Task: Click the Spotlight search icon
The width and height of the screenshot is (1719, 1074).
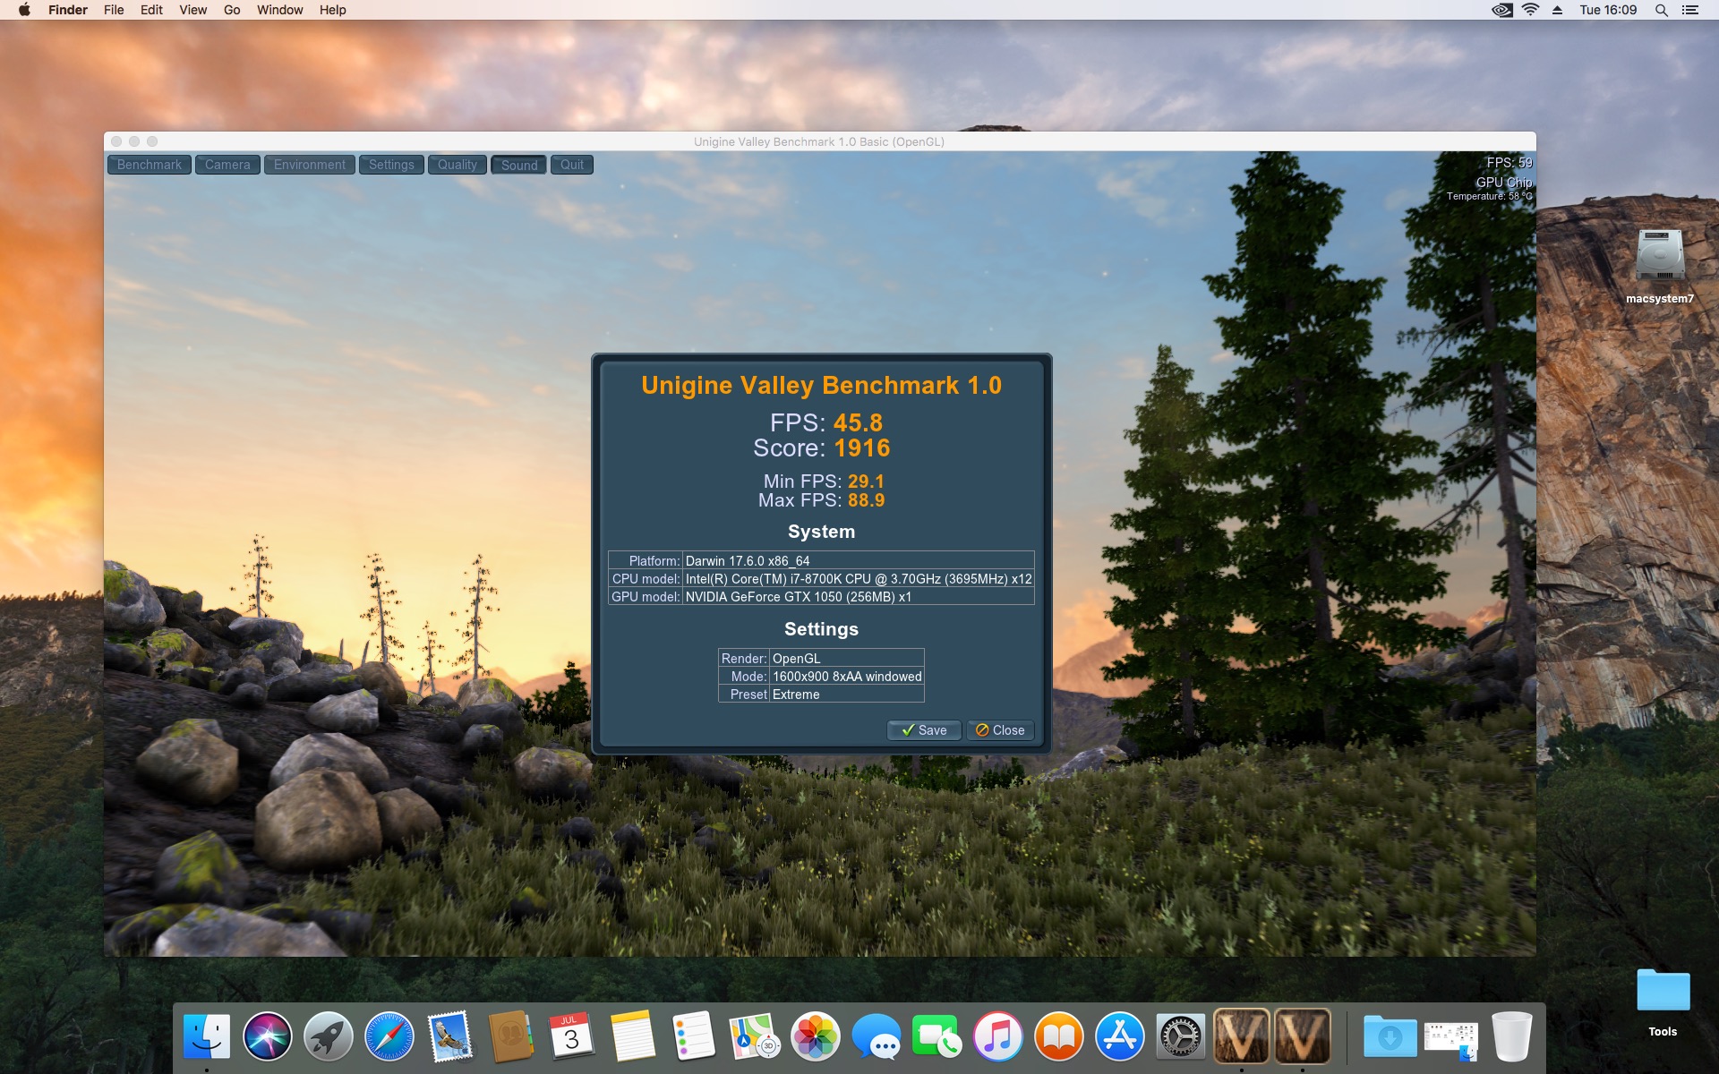Action: 1661,10
